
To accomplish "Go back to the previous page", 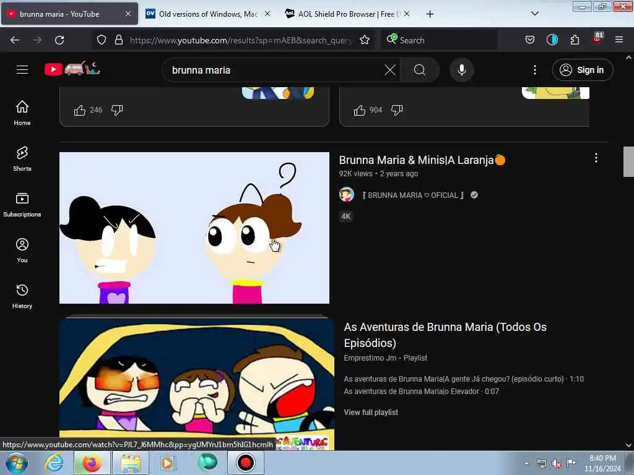I will tap(15, 40).
